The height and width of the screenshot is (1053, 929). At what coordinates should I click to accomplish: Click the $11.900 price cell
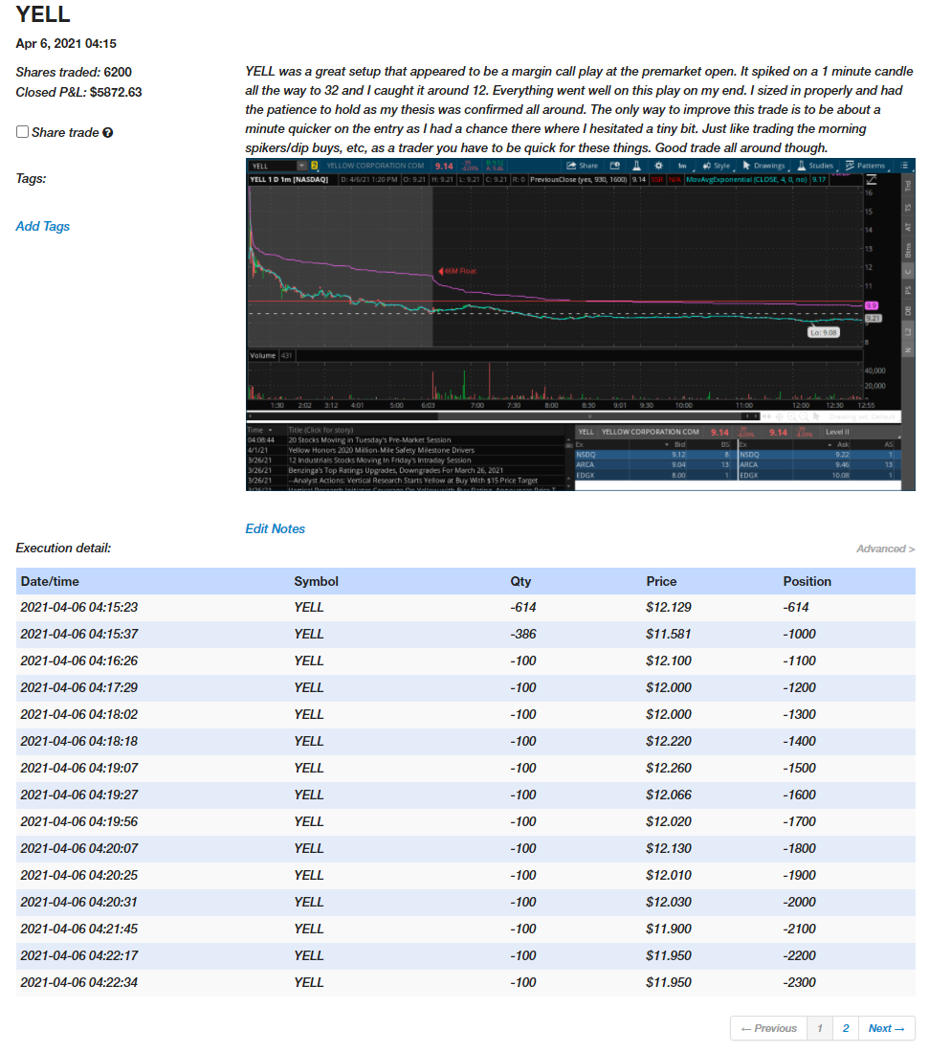[669, 929]
